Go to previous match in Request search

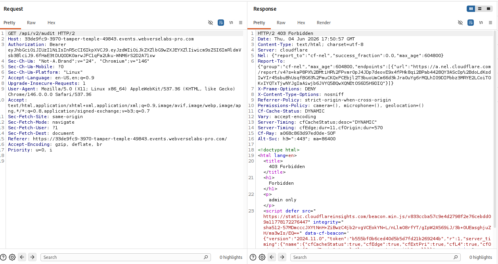[22, 257]
